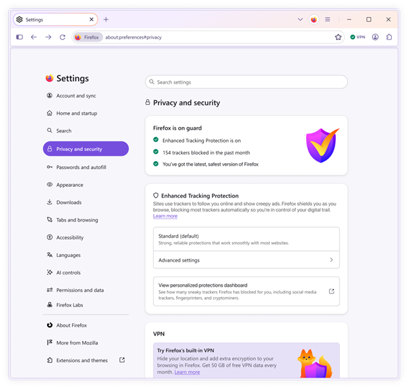This screenshot has width=408, height=388.
Task: Click "Try Firefox's built-in VPN" heading
Action: (186, 351)
